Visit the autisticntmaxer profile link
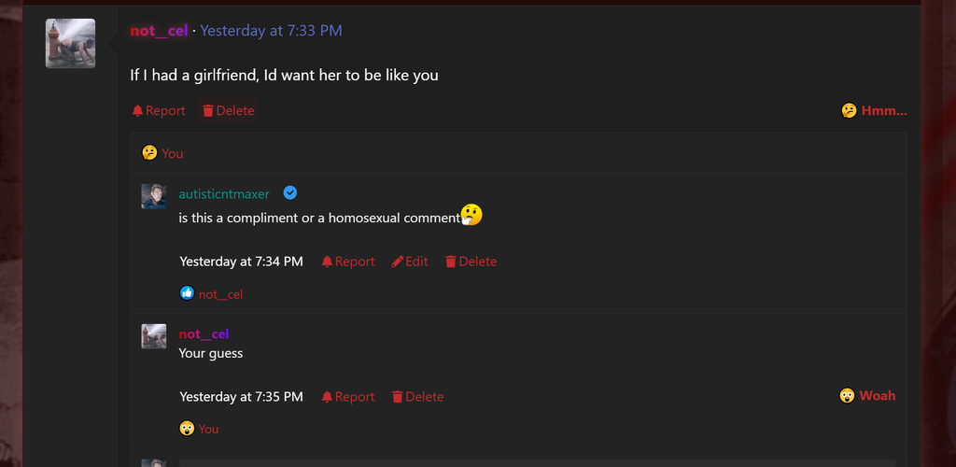The height and width of the screenshot is (467, 956). click(x=224, y=194)
